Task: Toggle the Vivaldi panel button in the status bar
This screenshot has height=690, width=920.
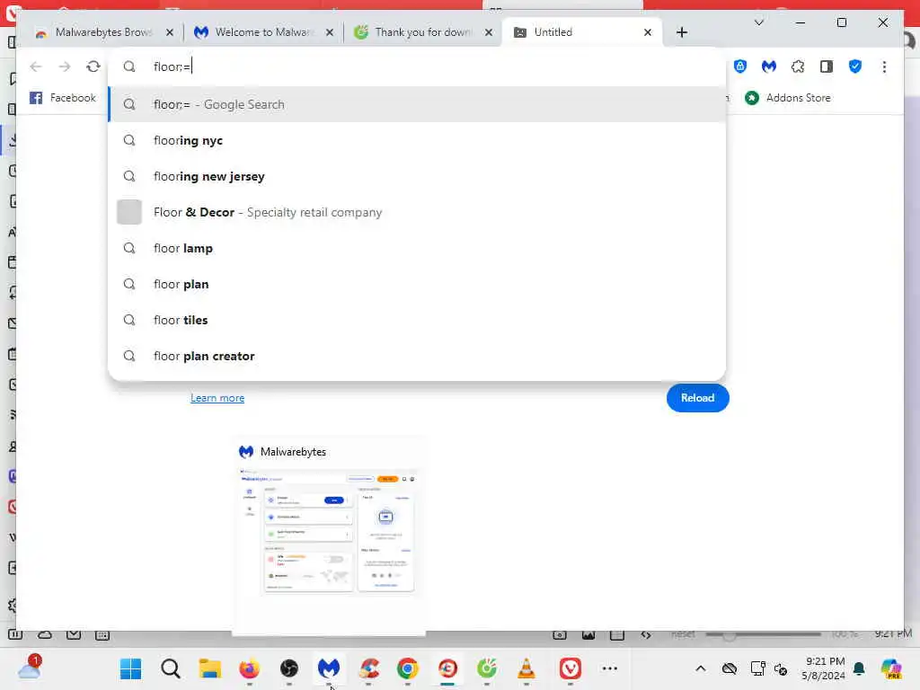Action: point(15,635)
